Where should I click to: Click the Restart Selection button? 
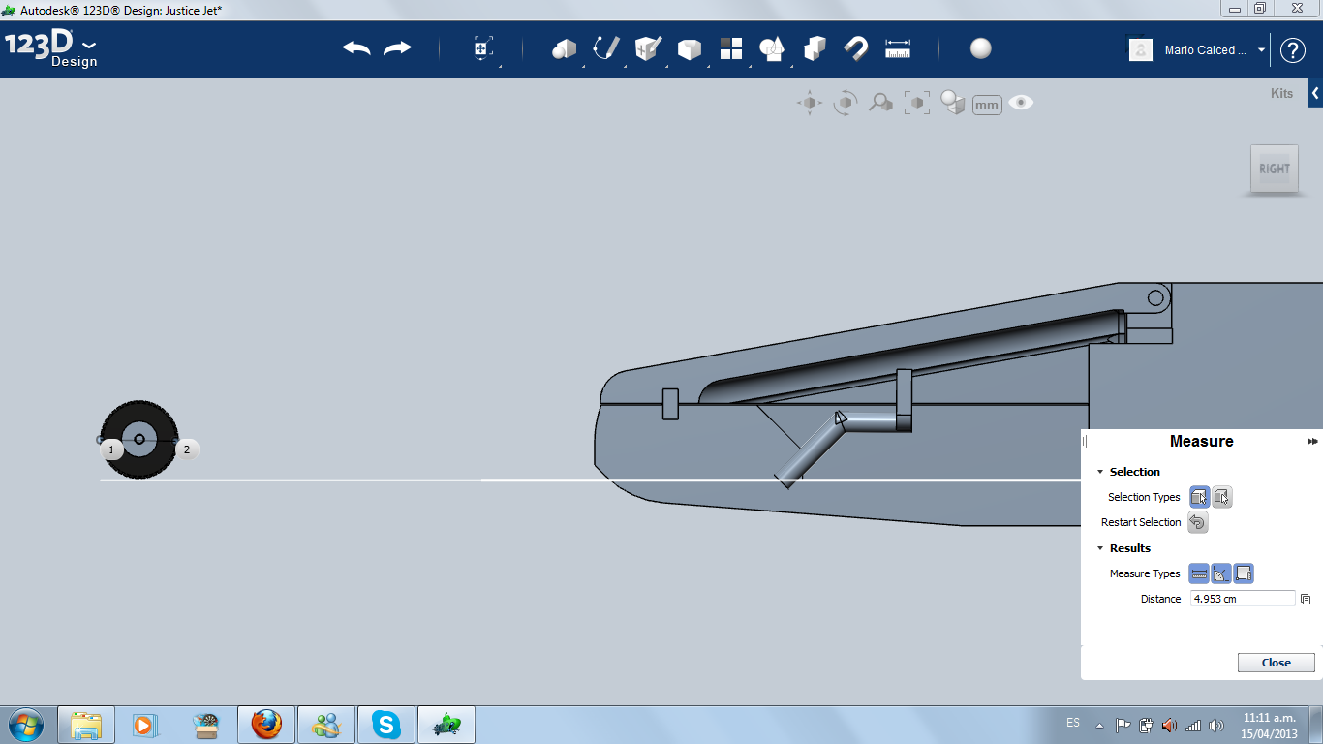[x=1198, y=522]
